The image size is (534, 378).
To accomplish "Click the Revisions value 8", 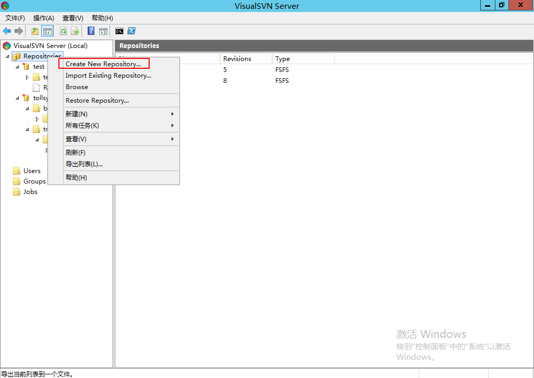I will click(x=225, y=80).
